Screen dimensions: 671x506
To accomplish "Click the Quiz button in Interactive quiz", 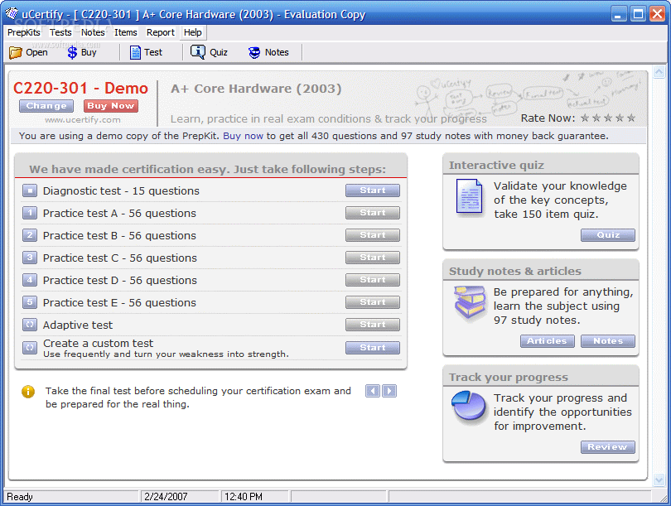I will click(608, 235).
